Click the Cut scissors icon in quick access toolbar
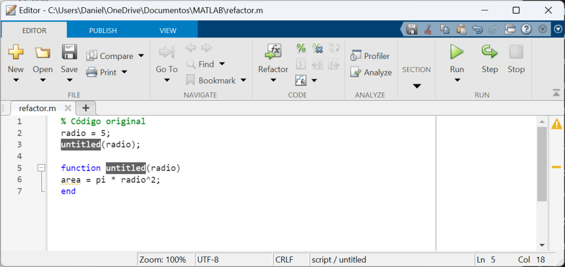The image size is (565, 267). tap(428, 30)
